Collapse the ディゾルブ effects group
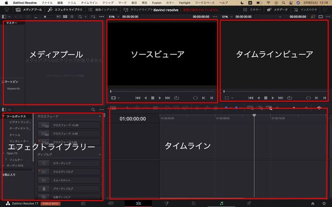Viewport: 332px width, 207px height. 100,155
